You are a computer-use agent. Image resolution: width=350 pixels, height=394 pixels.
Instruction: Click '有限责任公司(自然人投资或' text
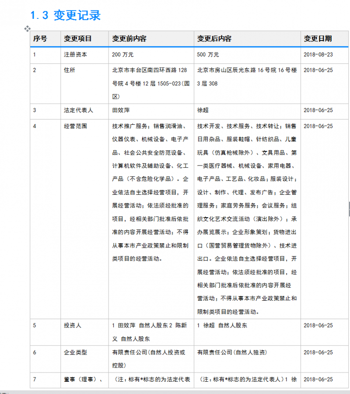[149, 352]
